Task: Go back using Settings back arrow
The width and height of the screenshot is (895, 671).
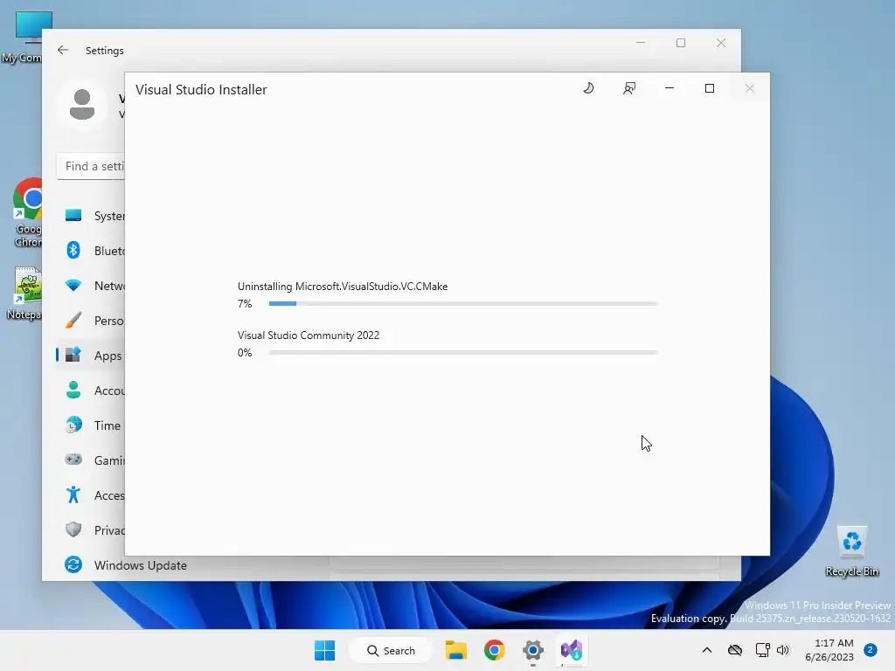Action: (63, 50)
